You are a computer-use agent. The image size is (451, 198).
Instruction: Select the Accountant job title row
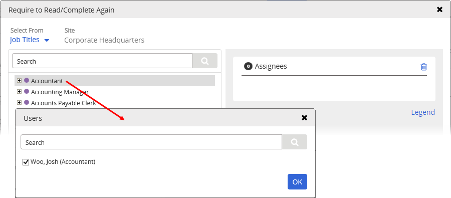tap(115, 81)
